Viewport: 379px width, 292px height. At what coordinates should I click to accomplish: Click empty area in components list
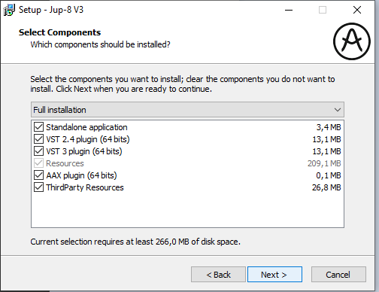pyautogui.click(x=187, y=210)
